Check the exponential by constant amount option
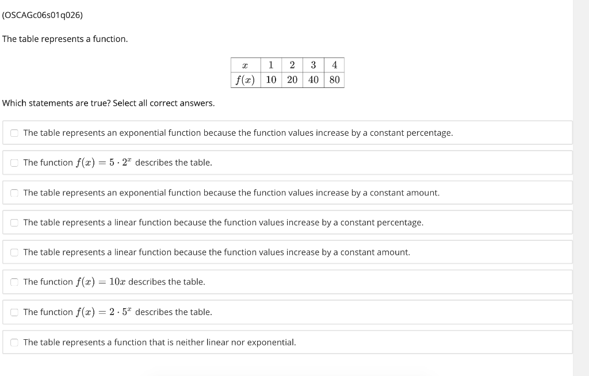The image size is (589, 376). click(14, 193)
